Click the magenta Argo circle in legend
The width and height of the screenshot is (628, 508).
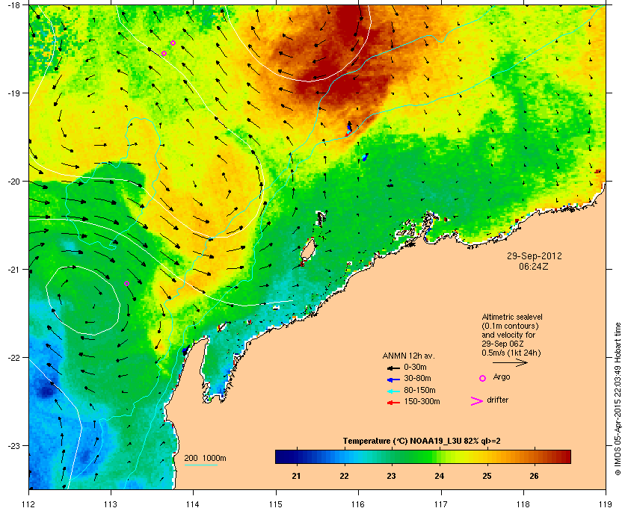tap(483, 378)
